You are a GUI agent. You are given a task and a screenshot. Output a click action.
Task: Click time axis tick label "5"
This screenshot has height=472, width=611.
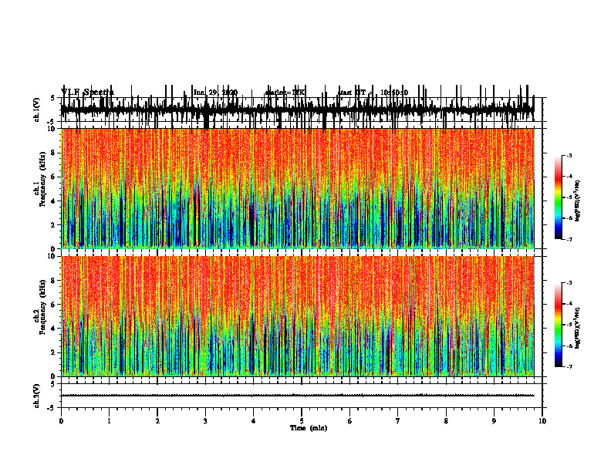click(302, 421)
